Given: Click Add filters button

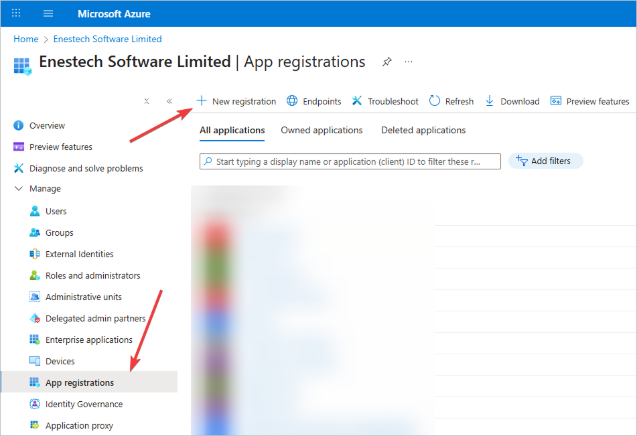Looking at the screenshot, I should point(545,161).
